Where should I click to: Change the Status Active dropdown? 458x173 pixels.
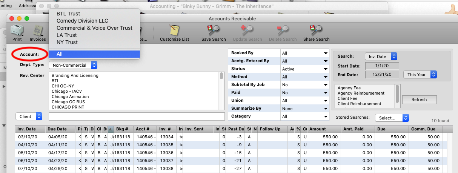[x=304, y=69]
